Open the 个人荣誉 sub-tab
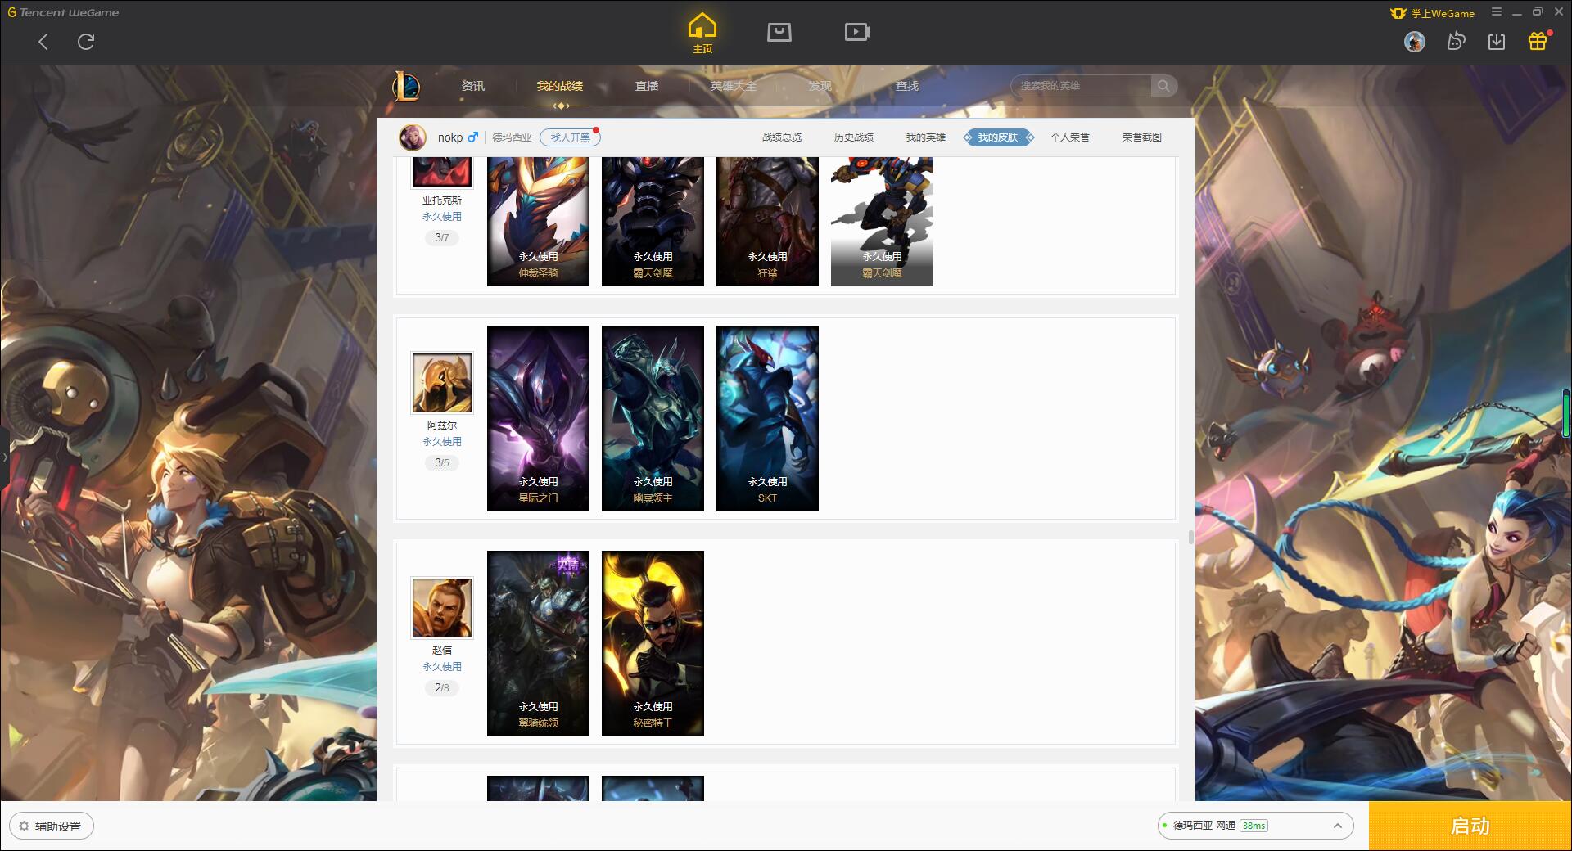 1070,137
